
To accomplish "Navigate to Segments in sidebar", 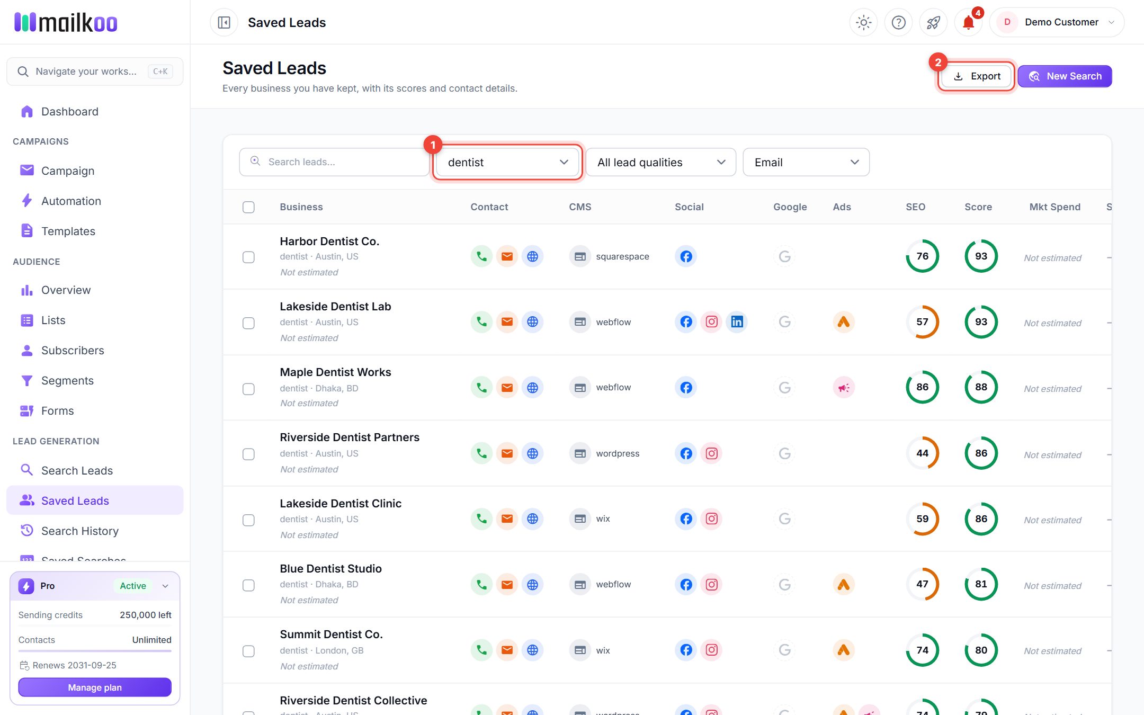I will tap(95, 380).
